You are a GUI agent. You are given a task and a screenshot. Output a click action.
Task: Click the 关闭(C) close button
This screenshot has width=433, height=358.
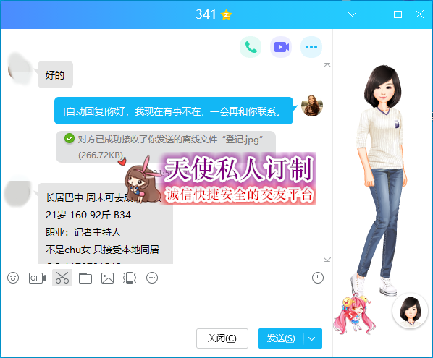222,338
